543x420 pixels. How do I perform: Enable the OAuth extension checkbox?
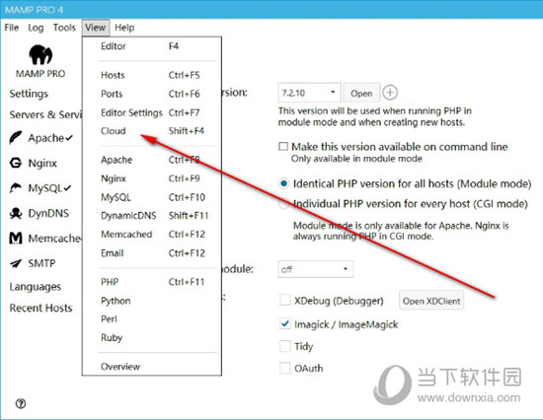[285, 368]
